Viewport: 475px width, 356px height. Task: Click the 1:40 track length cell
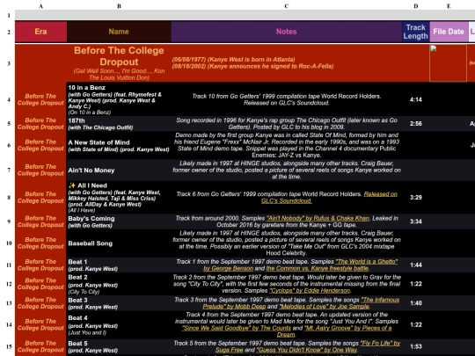click(x=415, y=303)
